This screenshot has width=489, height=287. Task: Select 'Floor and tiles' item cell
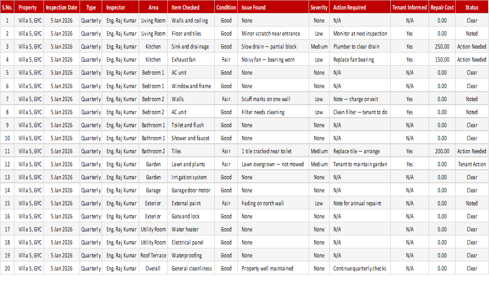tap(191, 34)
